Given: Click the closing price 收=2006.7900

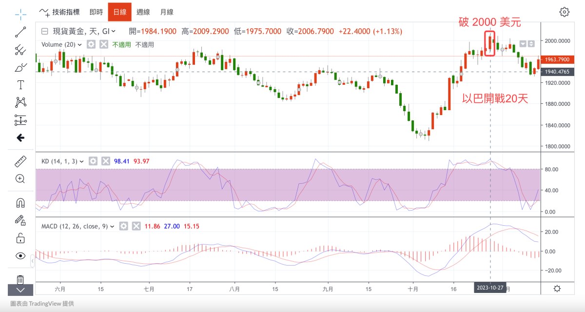Looking at the screenshot, I should [x=310, y=32].
